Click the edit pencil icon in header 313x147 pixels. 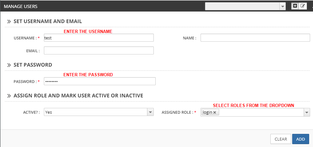click(x=303, y=6)
